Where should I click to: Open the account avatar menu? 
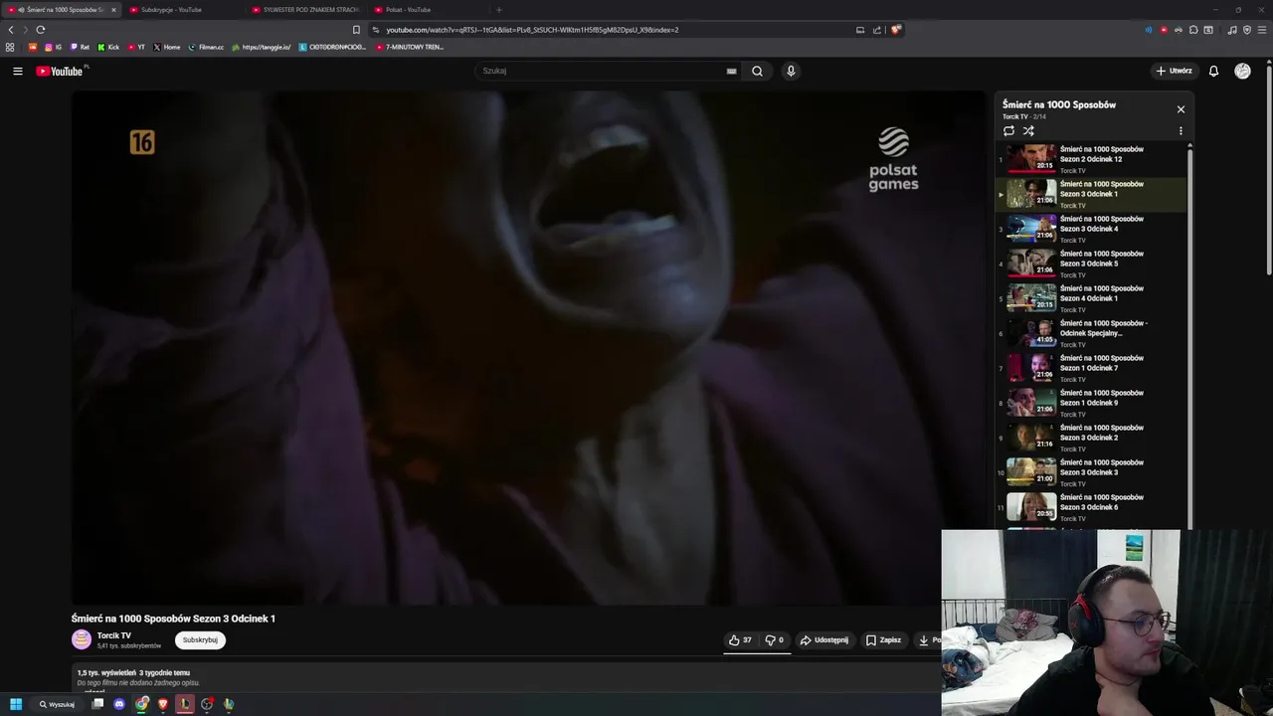pyautogui.click(x=1242, y=71)
